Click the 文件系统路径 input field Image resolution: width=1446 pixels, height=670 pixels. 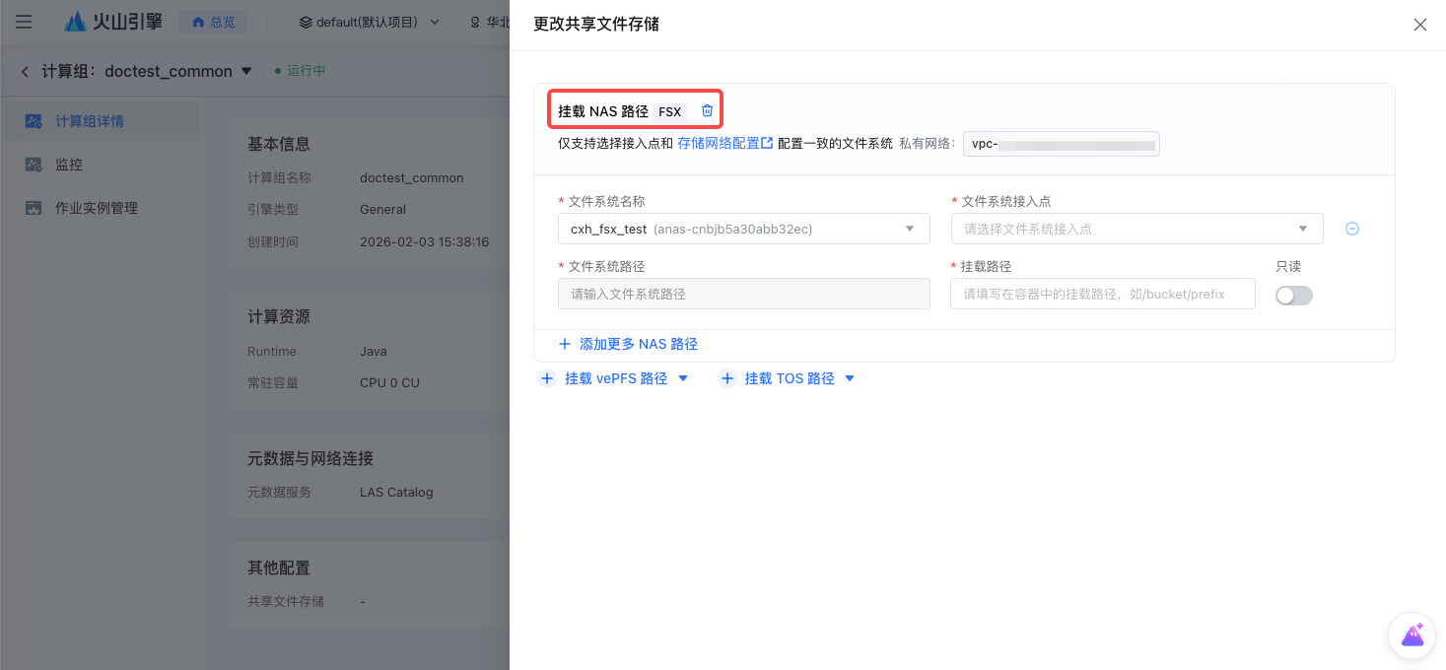click(x=743, y=294)
